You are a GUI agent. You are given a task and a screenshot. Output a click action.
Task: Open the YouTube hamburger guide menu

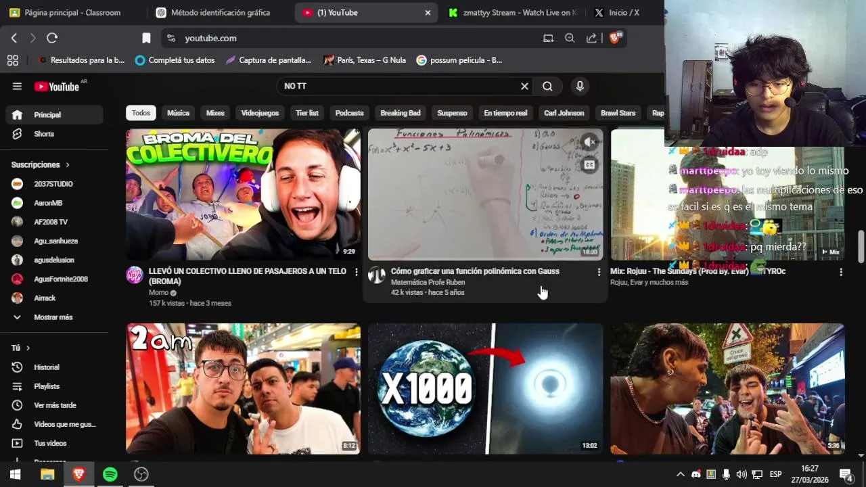coord(17,87)
